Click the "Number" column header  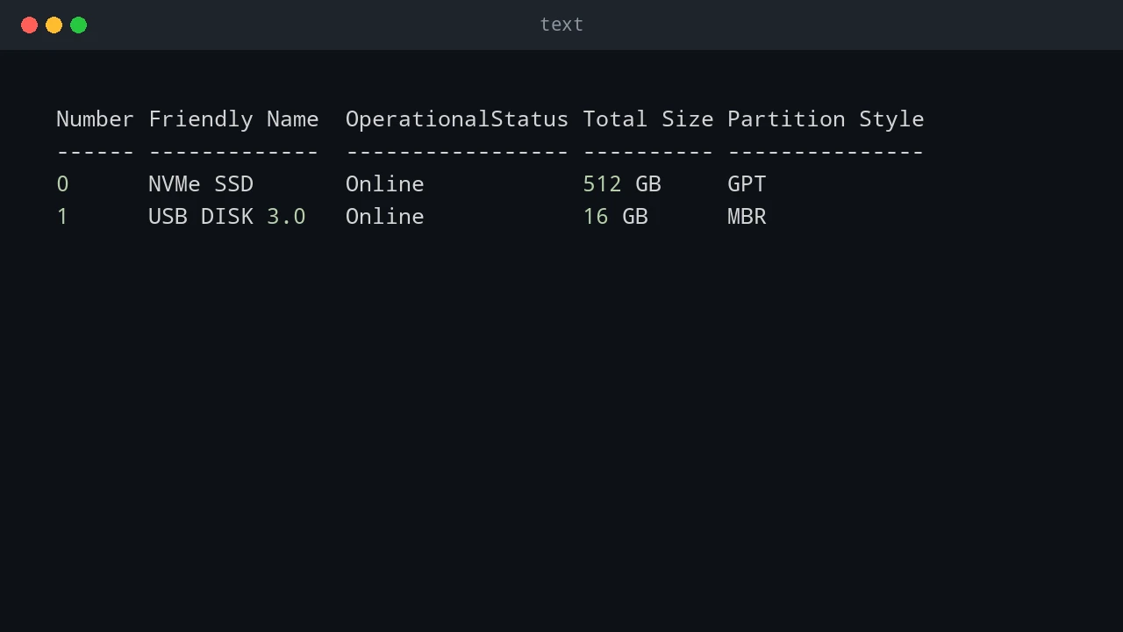[95, 118]
